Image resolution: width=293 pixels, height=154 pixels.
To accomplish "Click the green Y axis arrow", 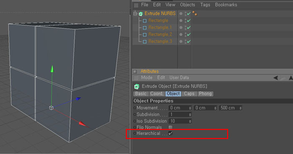I will coord(52,69).
